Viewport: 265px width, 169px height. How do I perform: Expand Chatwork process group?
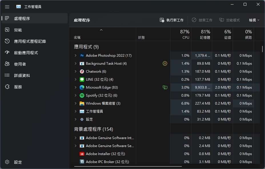tap(76, 72)
